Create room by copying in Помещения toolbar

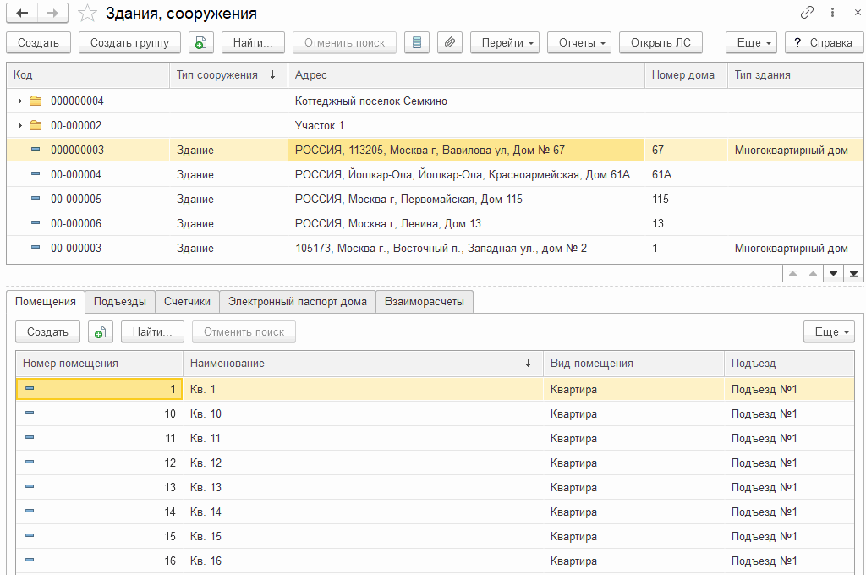tap(101, 332)
